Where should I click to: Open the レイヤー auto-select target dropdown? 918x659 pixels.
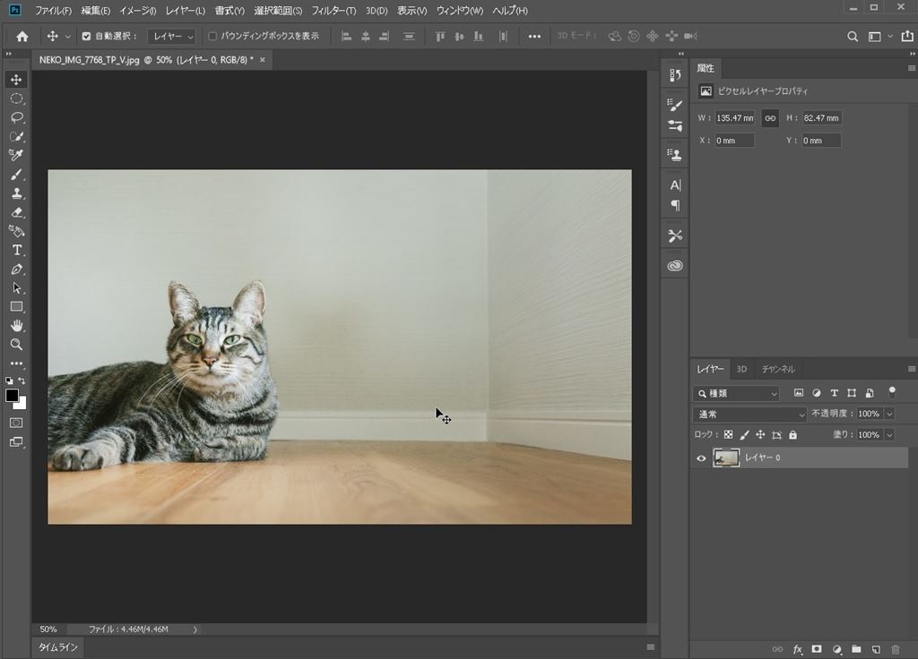pos(172,37)
